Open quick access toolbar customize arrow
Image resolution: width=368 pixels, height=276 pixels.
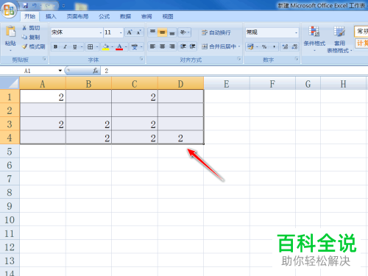click(x=63, y=6)
